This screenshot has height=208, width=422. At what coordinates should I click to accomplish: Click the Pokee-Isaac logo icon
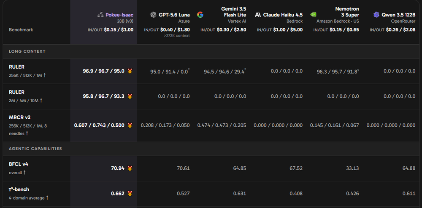tap(100, 15)
